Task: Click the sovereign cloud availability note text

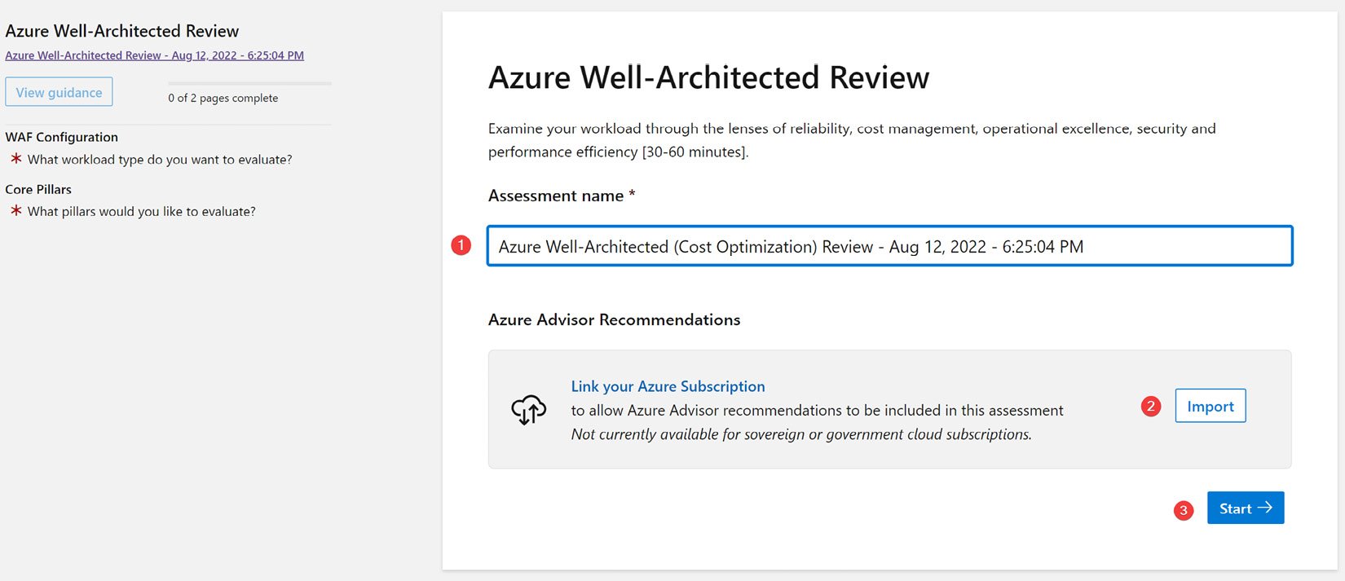Action: tap(801, 434)
